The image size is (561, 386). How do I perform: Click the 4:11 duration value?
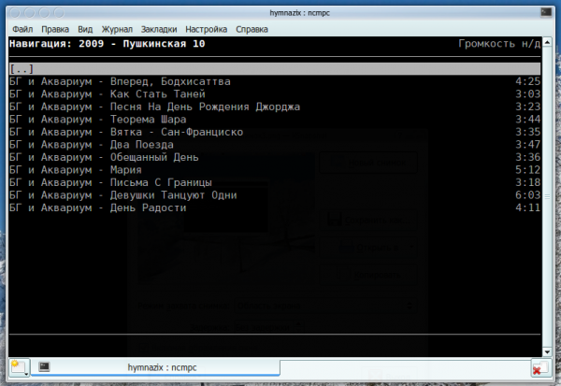coord(527,207)
